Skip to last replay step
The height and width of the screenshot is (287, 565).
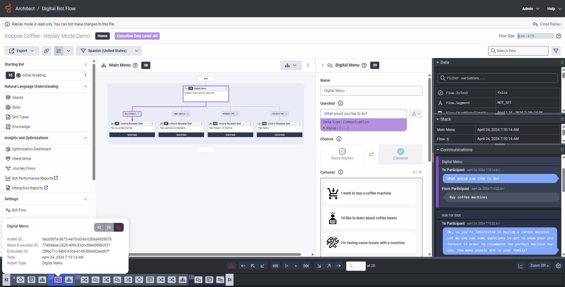pos(306,266)
